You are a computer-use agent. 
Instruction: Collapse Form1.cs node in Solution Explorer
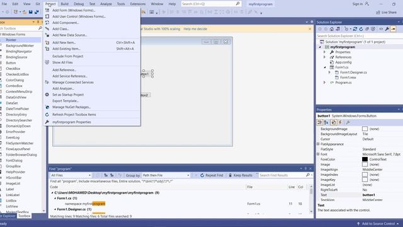[325, 67]
